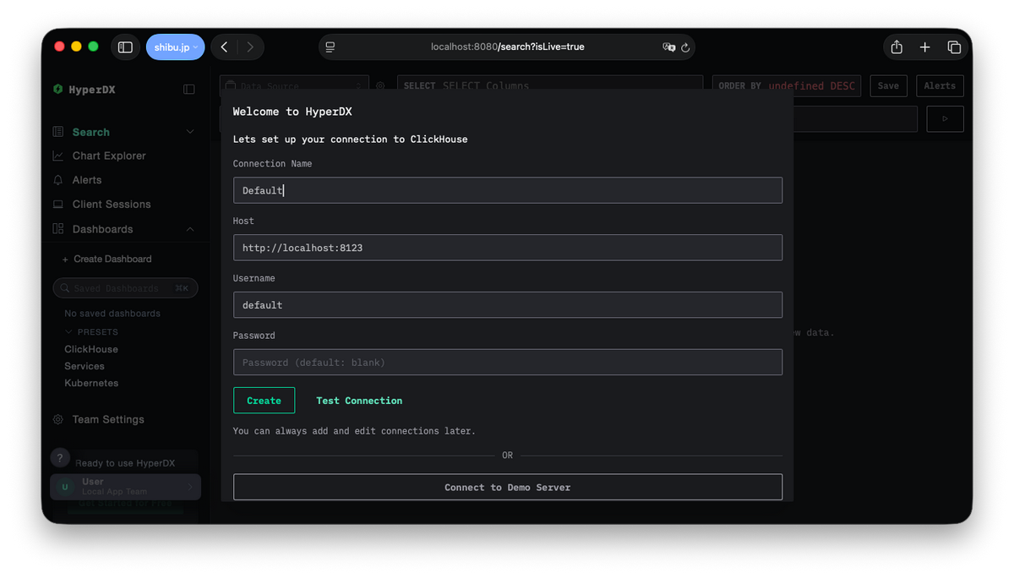Open Chart Explorer in sidebar
The image size is (1014, 579).
click(109, 156)
